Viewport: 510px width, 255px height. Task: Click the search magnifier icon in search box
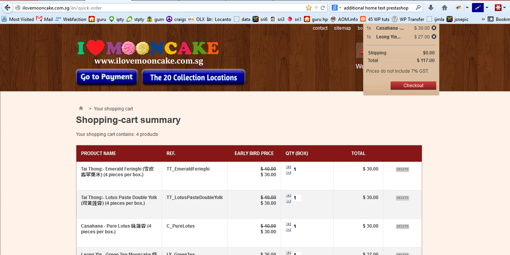[x=418, y=8]
